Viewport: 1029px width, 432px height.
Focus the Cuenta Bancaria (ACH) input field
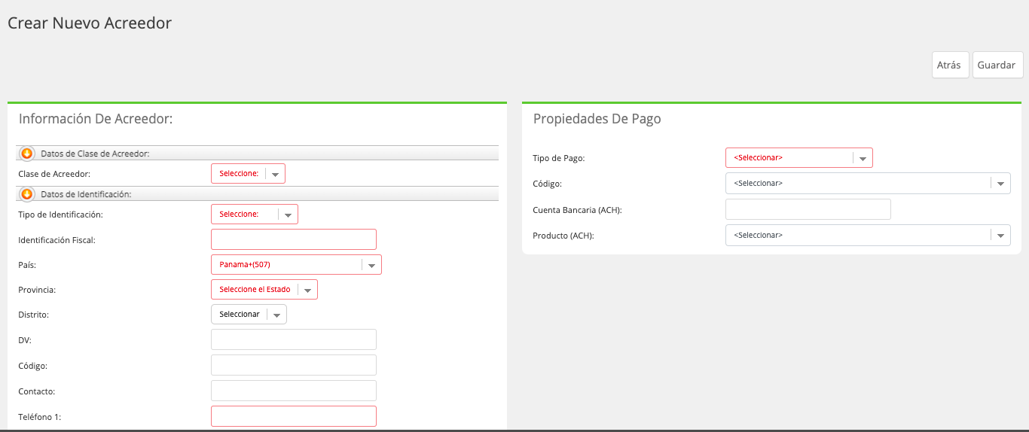click(x=808, y=209)
